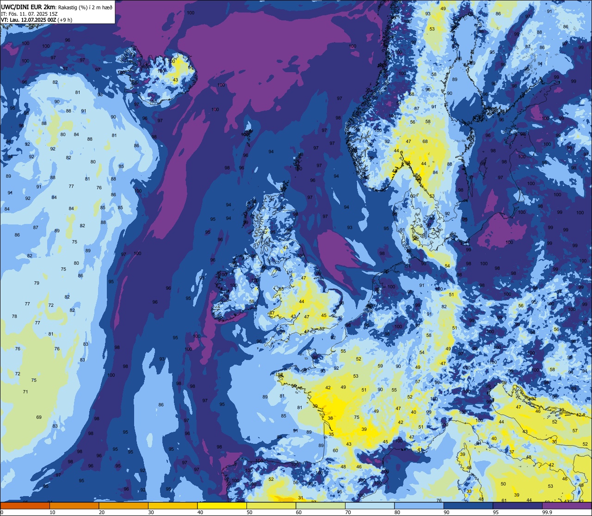
Task: Select the 90–95% blue legend band
Action: [x=469, y=506]
